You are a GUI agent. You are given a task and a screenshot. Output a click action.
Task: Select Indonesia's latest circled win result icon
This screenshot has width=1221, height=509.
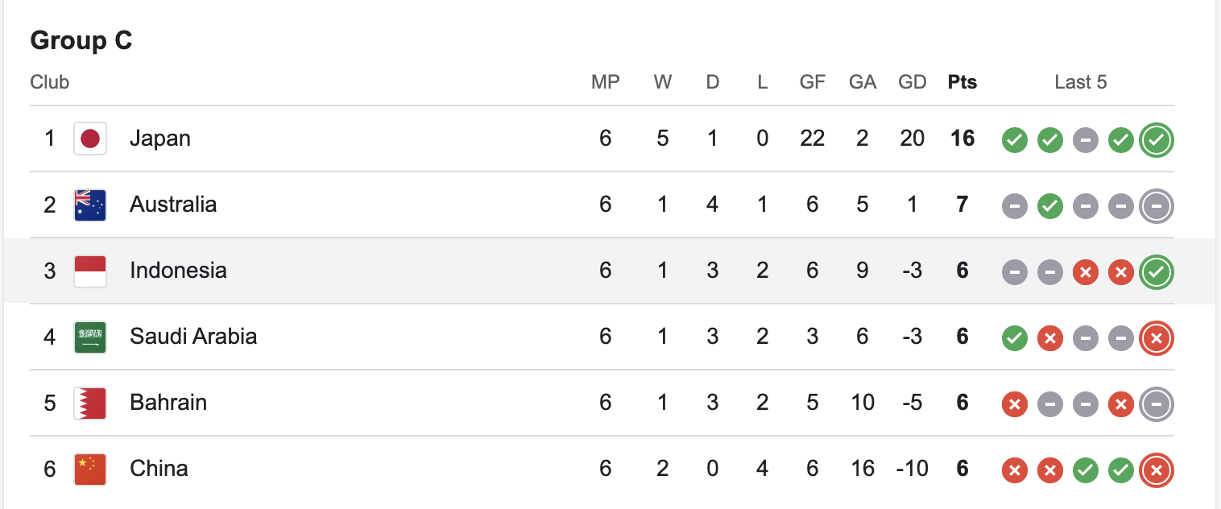pos(1157,272)
